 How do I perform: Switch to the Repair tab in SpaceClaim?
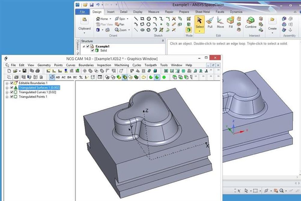pos(169,12)
